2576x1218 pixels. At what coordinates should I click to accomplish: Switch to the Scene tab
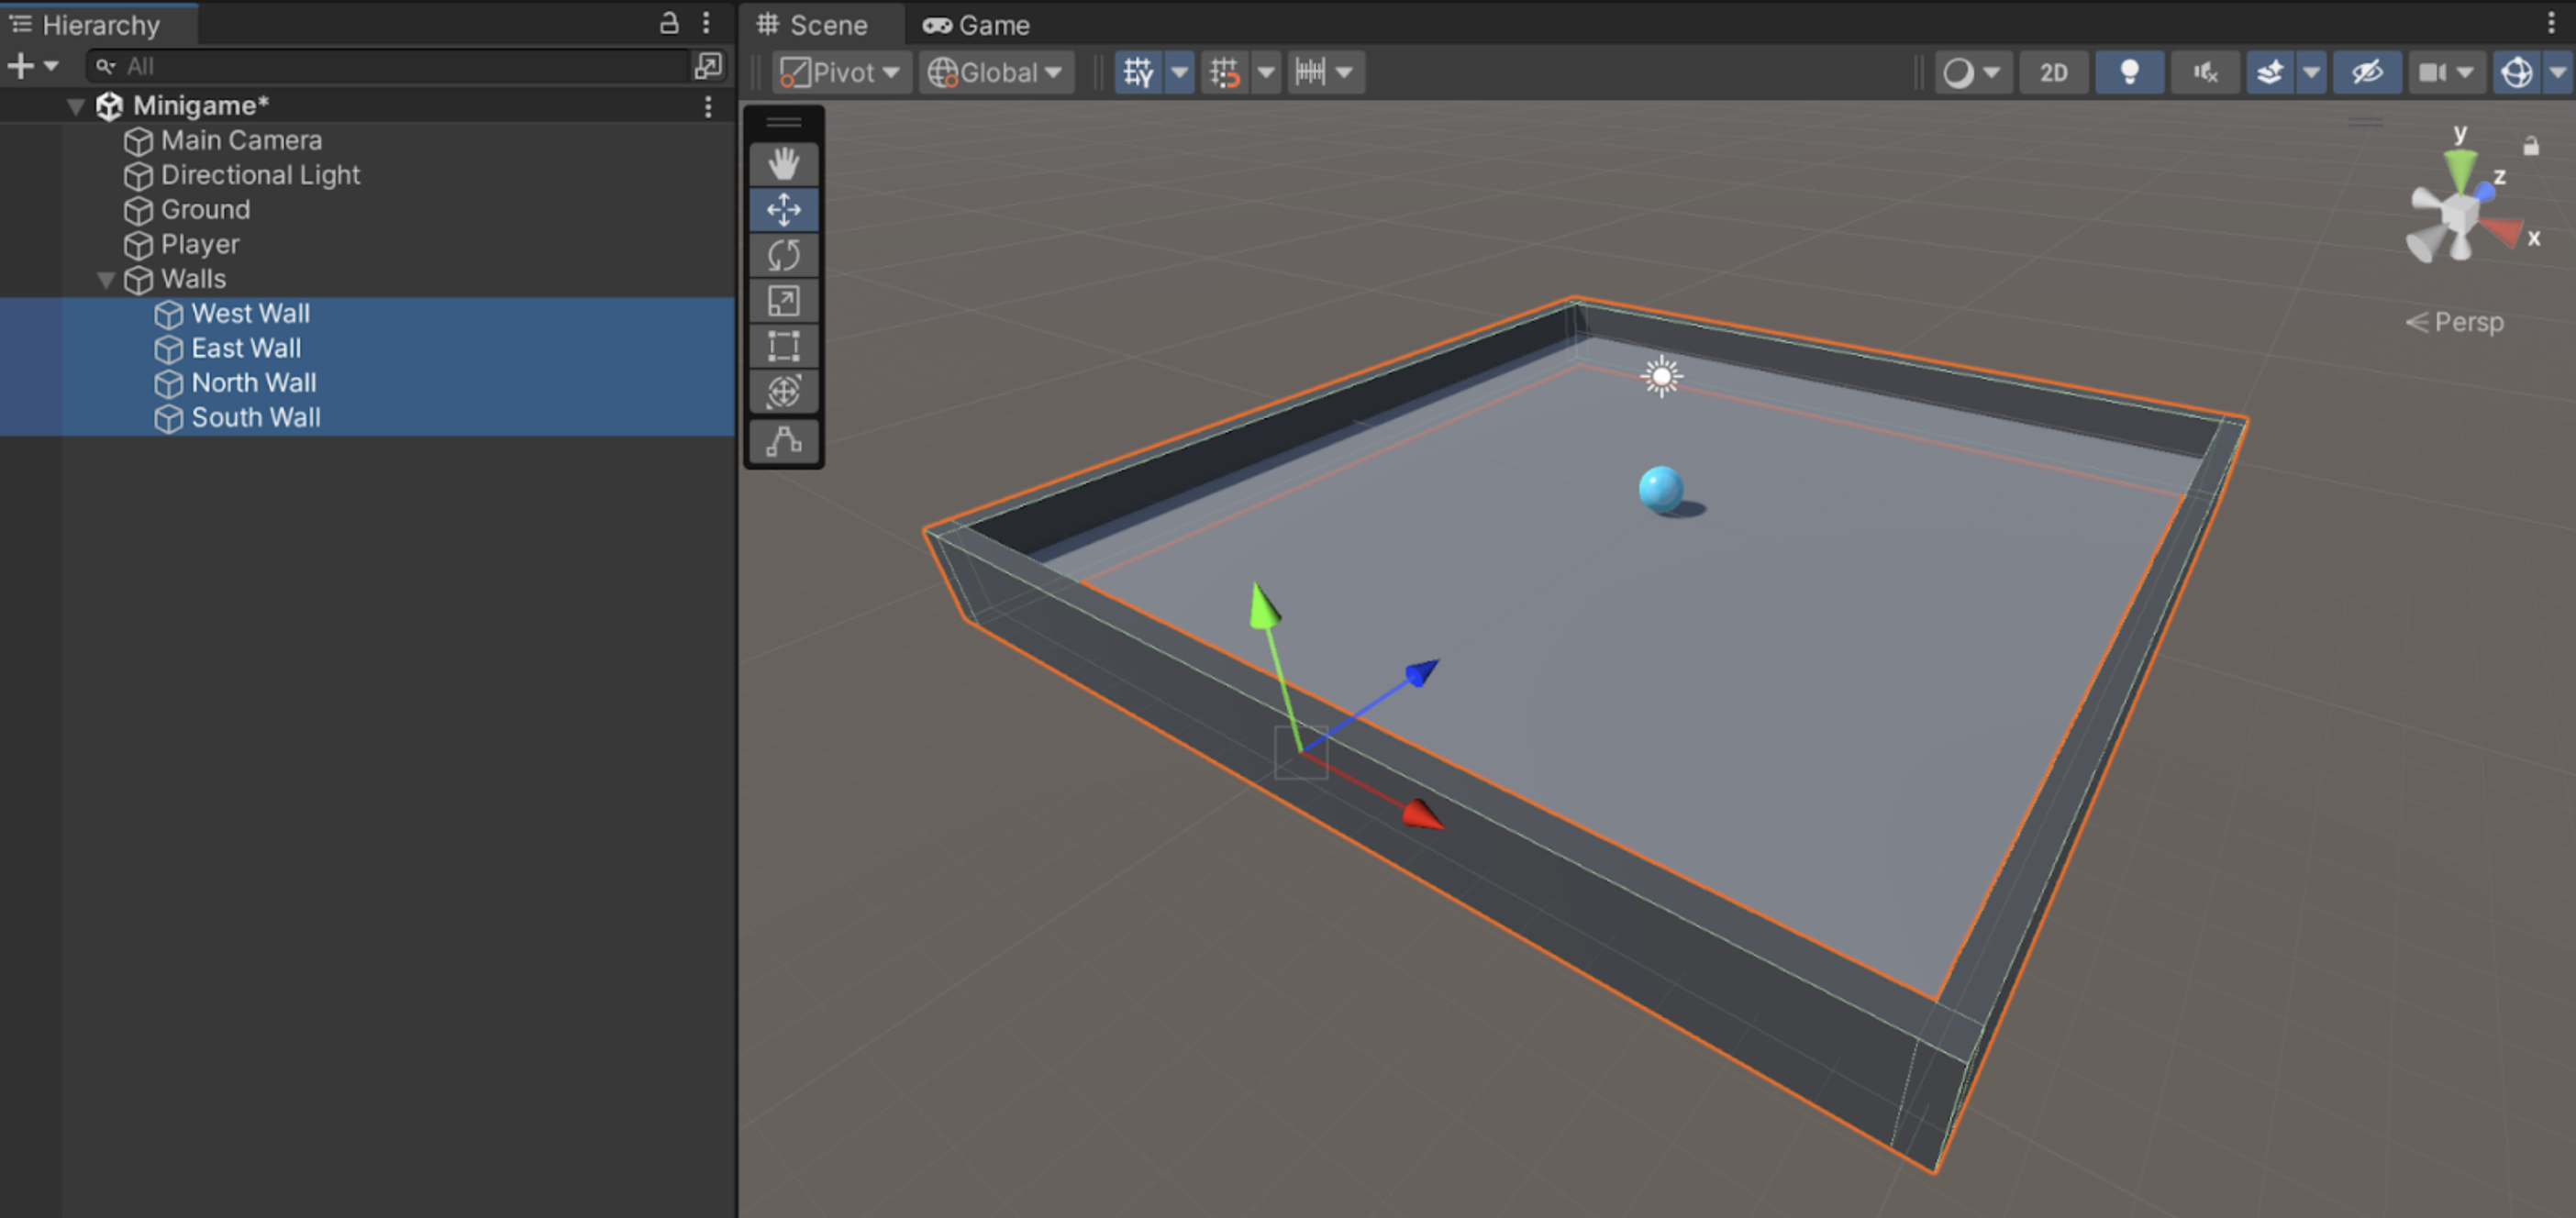(x=813, y=25)
